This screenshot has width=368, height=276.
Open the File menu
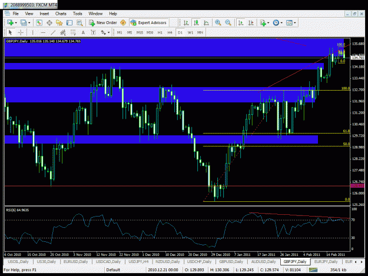15,14
